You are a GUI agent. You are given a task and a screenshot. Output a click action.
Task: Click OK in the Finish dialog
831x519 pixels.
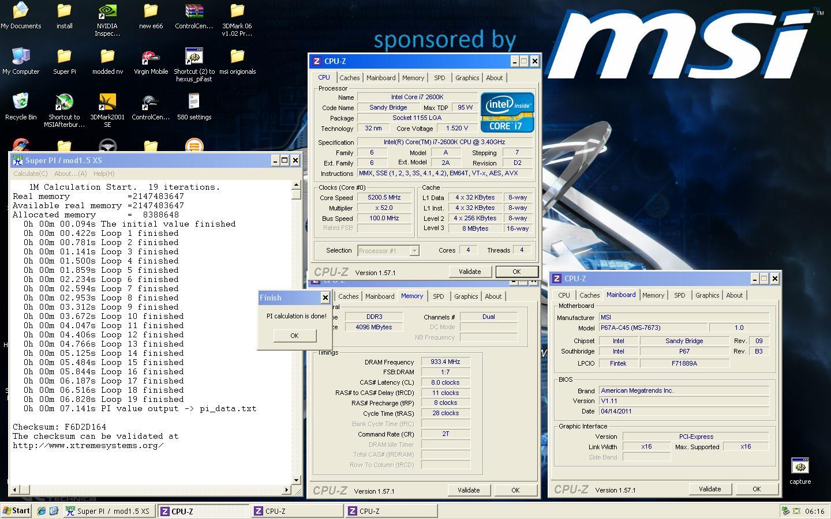[294, 336]
